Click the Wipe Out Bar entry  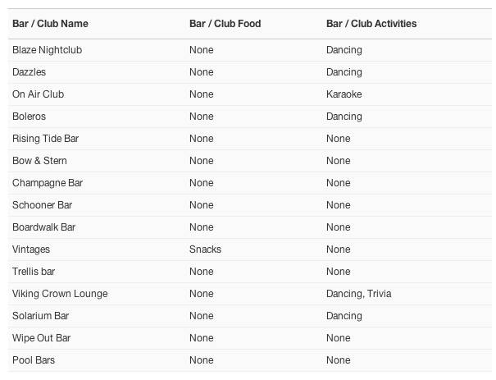coord(42,338)
